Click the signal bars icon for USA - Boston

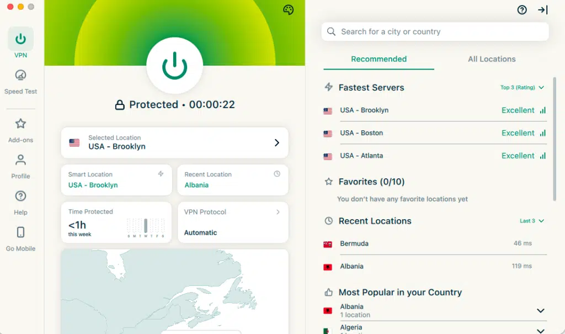[x=543, y=133]
